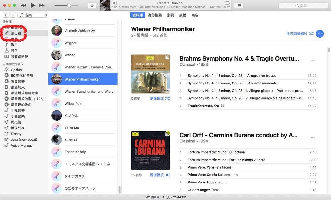
Task: Toggle shuffle in the now playing bar
Action: point(114,3)
